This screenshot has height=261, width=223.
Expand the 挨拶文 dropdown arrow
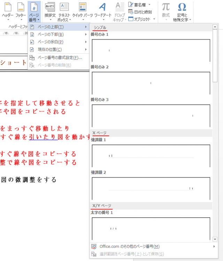coord(51,20)
